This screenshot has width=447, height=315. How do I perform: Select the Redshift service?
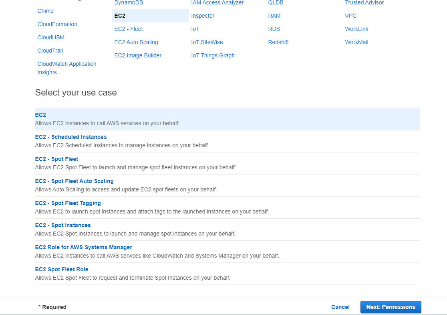[x=278, y=42]
